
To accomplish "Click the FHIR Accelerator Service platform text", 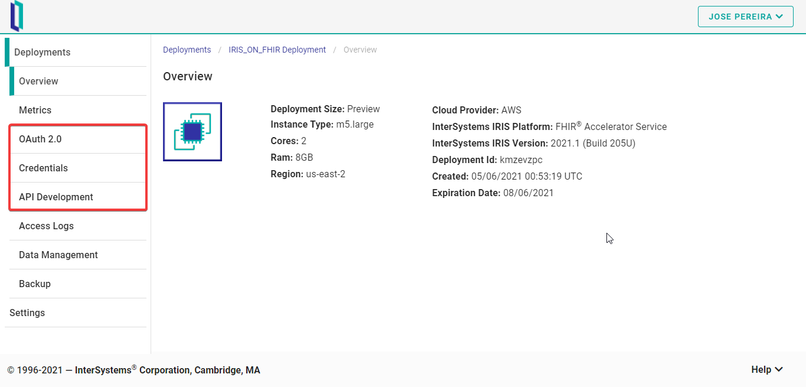I will 549,126.
